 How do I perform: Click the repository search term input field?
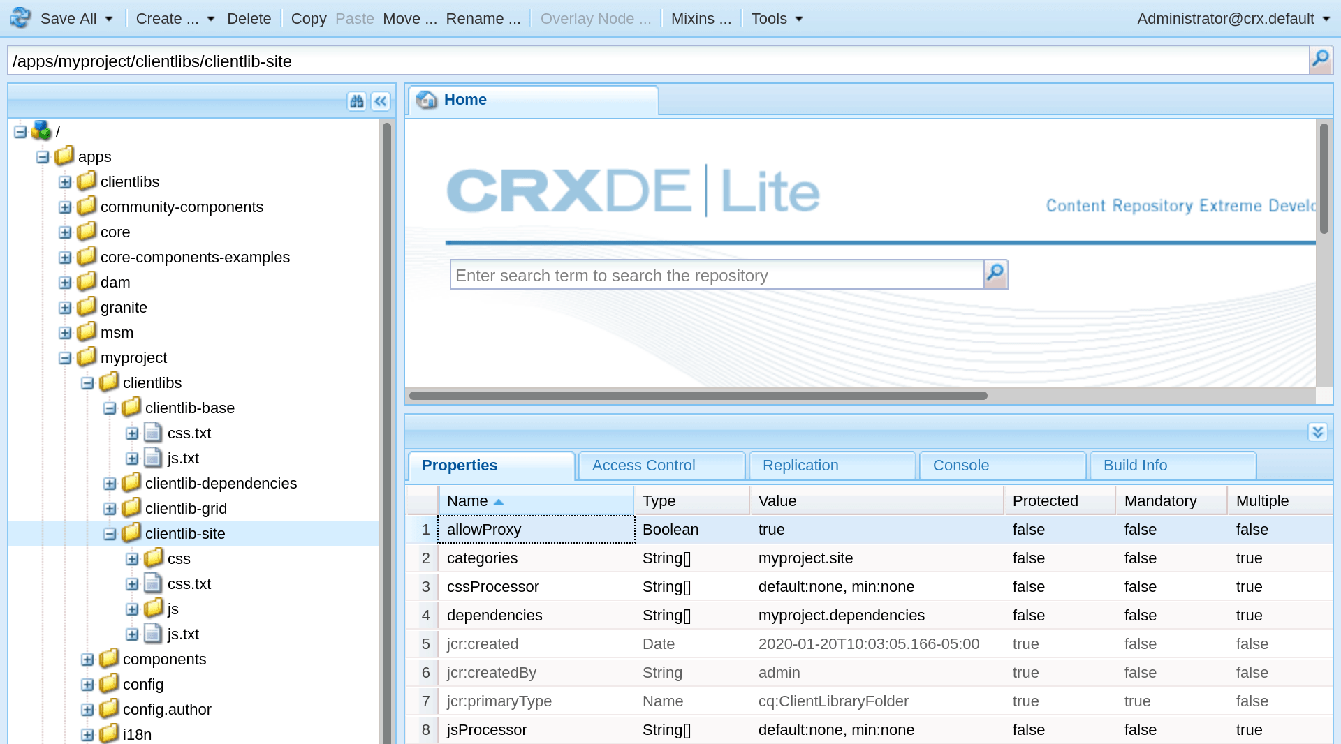717,275
